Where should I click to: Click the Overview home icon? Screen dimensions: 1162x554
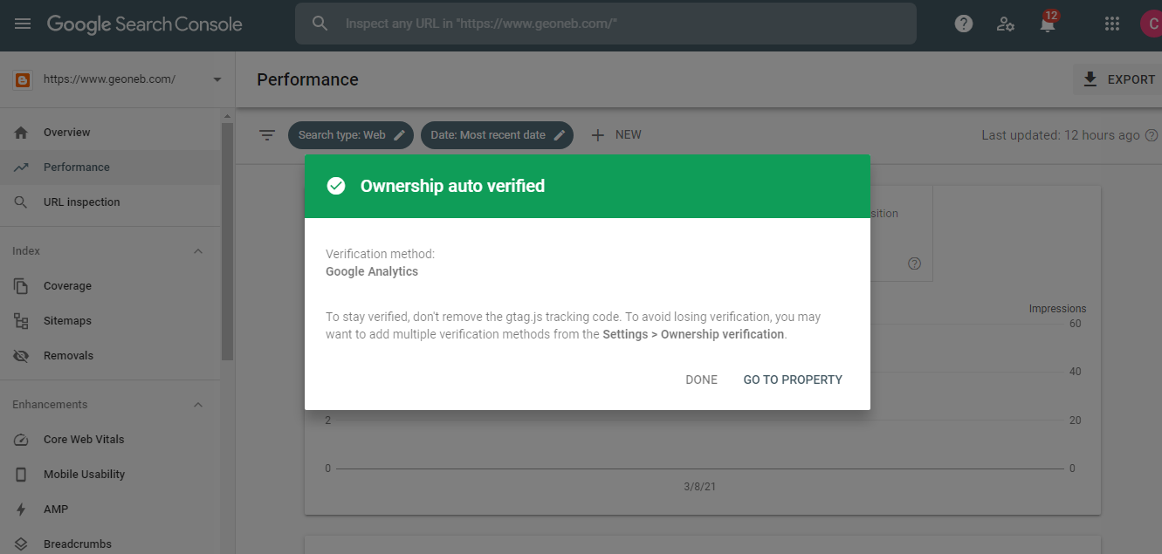tap(22, 133)
